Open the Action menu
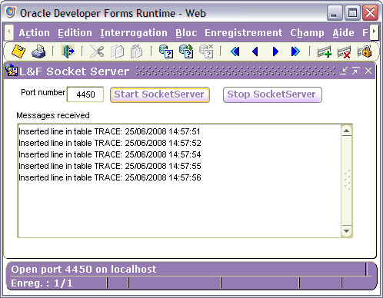 coord(35,33)
